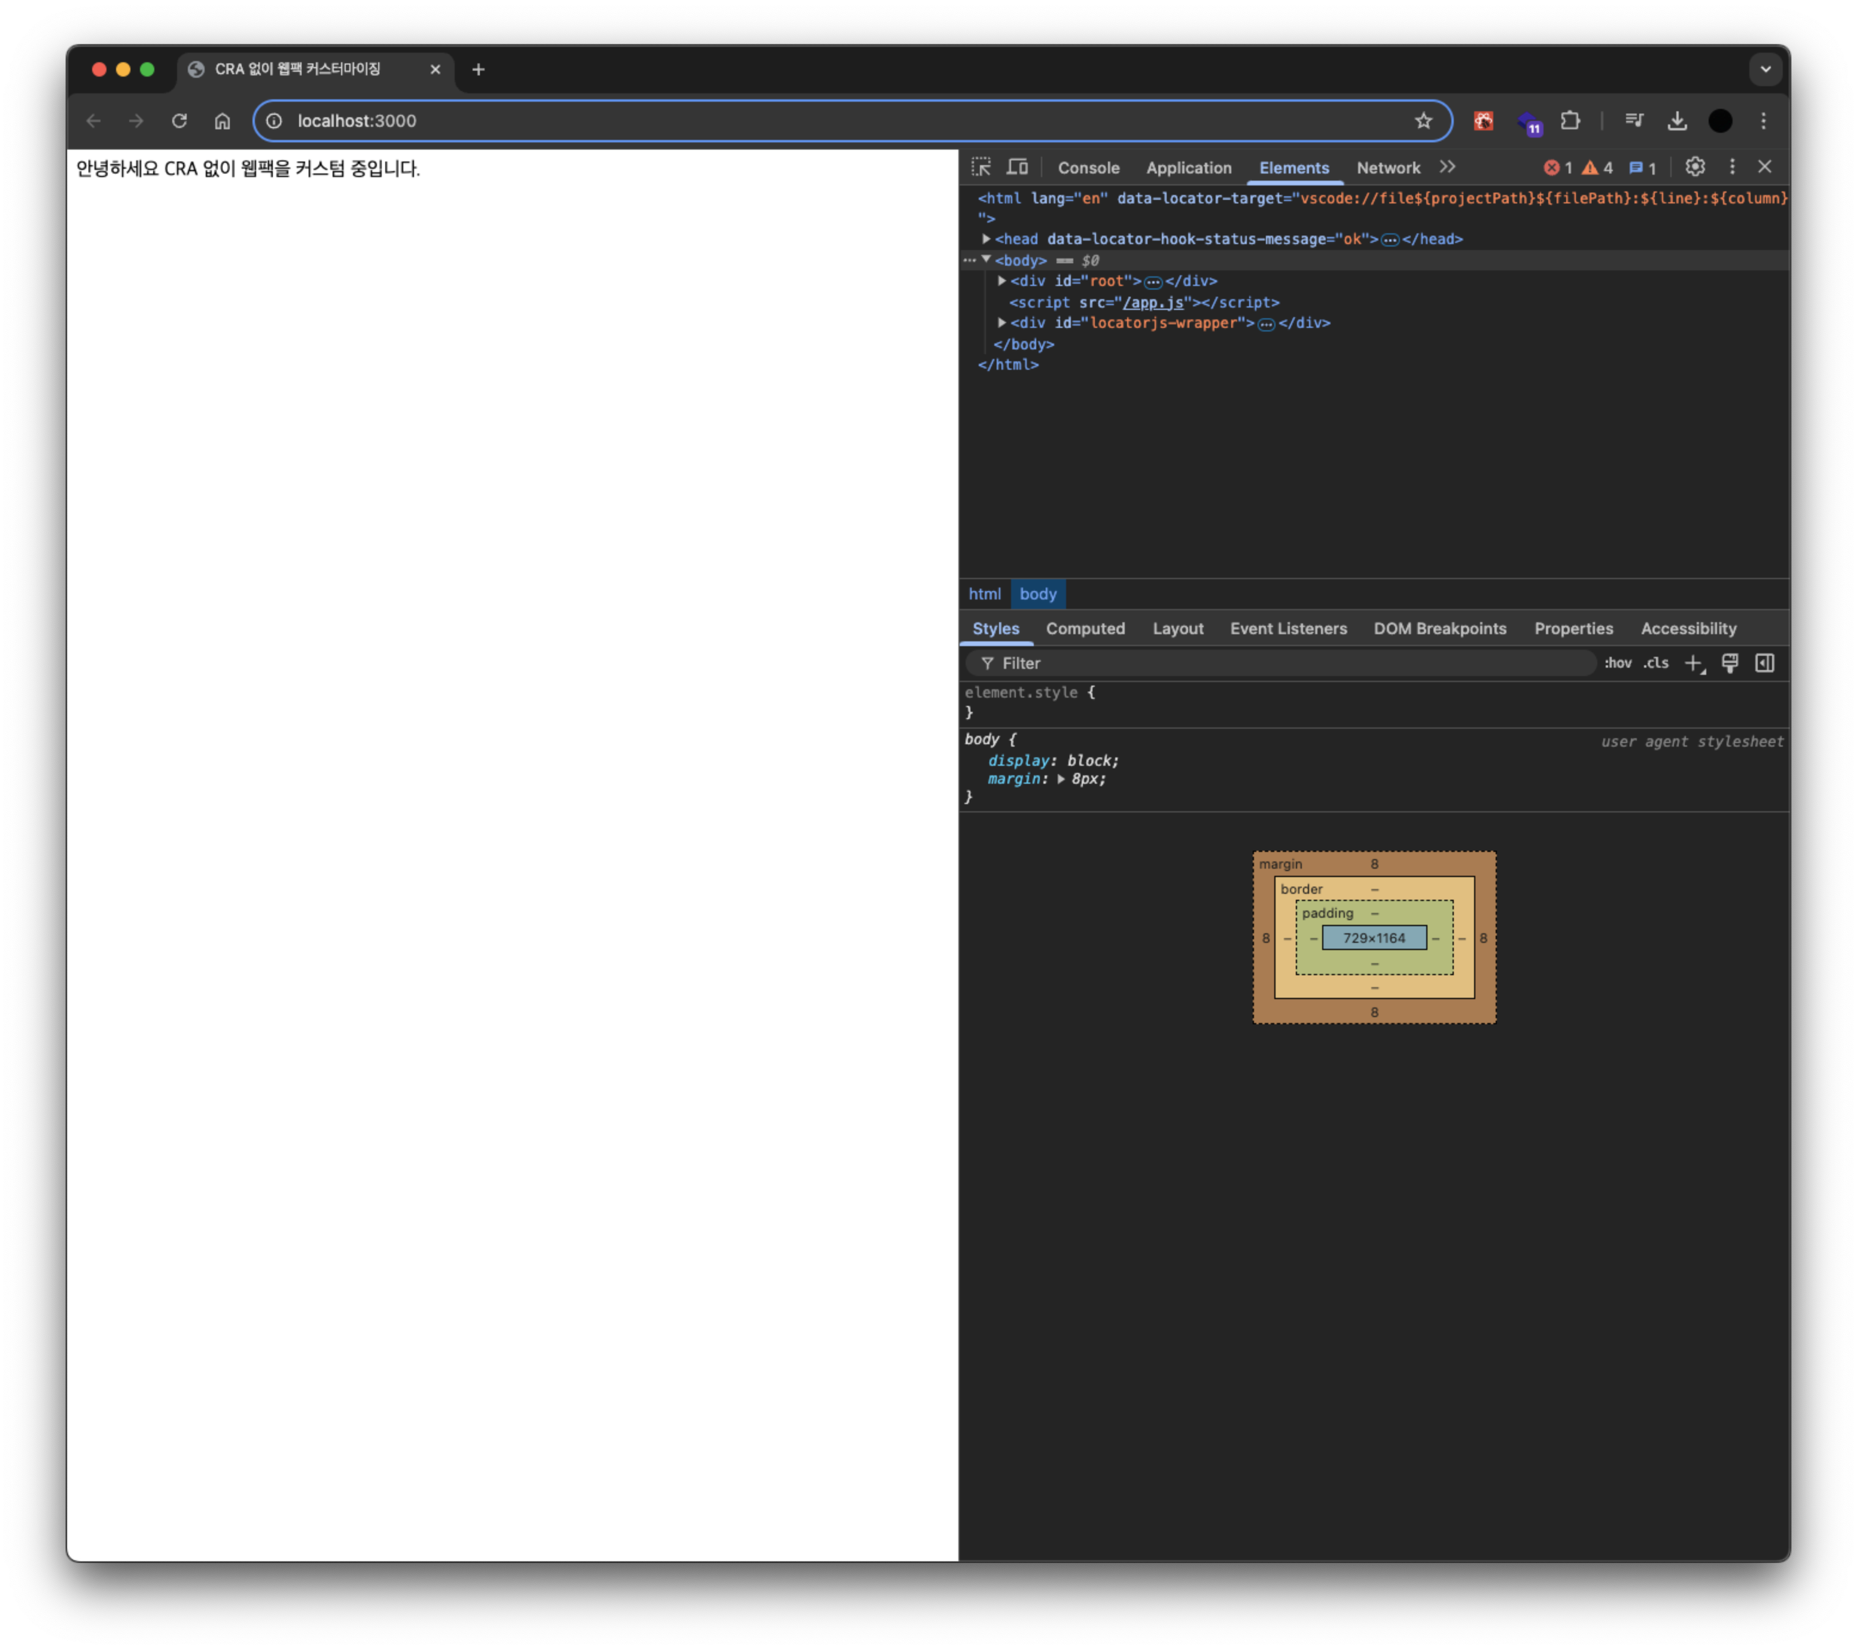1857x1650 pixels.
Task: Toggle the device toolbar icon
Action: click(x=1018, y=167)
